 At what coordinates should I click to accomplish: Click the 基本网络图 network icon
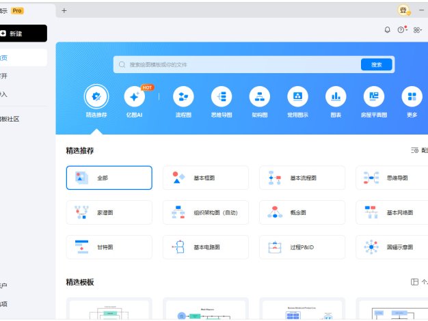[x=371, y=212]
